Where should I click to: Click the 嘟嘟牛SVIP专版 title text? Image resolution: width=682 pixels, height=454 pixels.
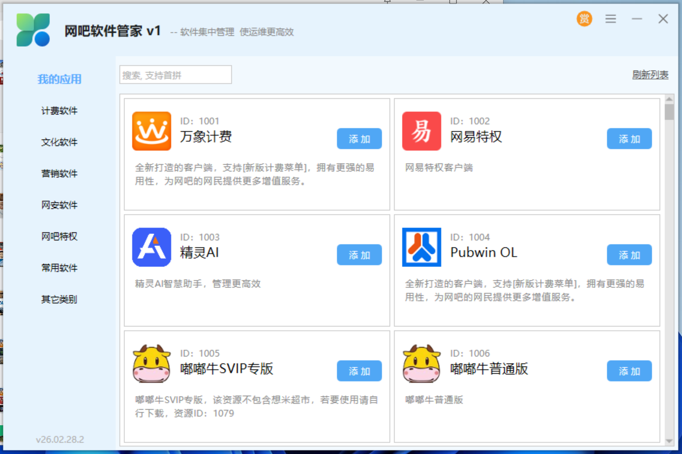[x=227, y=369]
